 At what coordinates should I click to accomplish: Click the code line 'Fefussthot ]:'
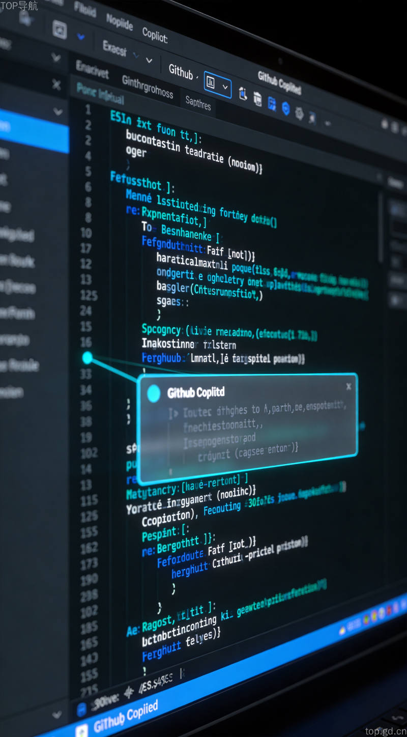click(x=142, y=182)
